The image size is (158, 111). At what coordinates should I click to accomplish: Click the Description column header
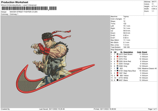(128, 52)
